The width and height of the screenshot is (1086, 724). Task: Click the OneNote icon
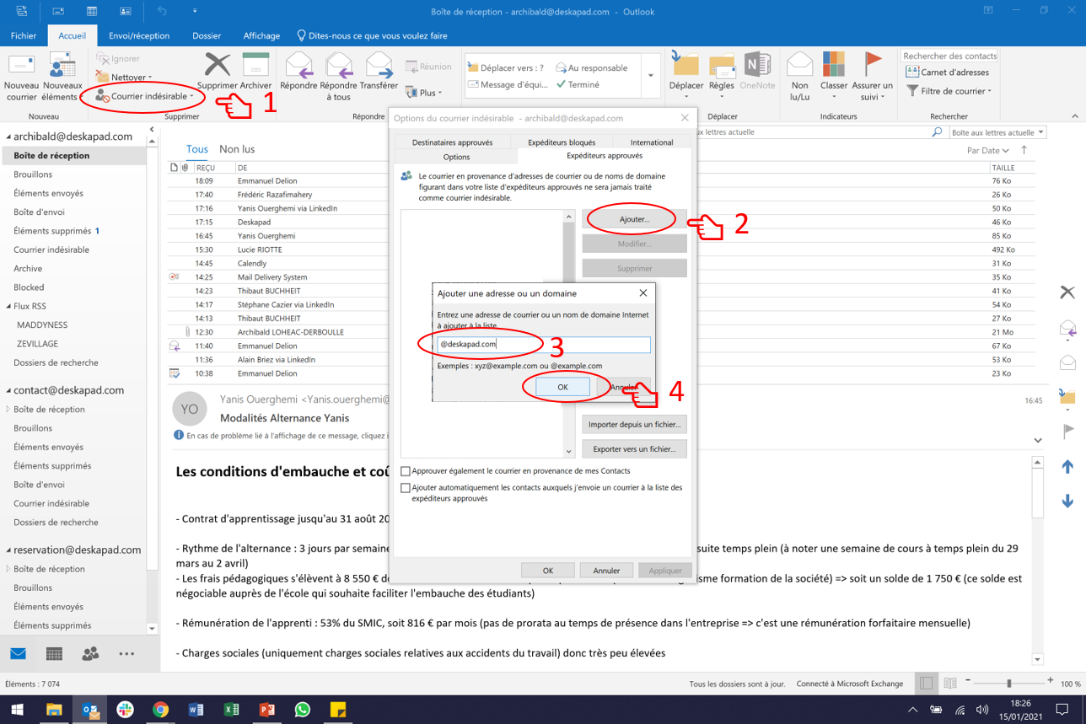757,65
